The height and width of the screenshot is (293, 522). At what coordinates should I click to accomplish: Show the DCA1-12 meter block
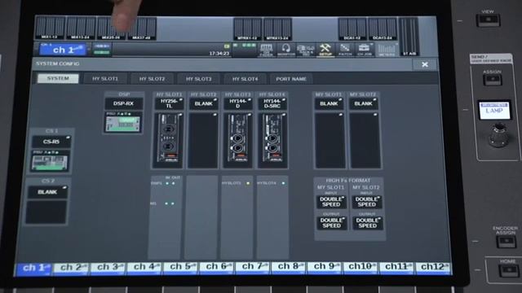(x=352, y=29)
